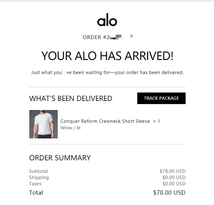Select the Shipping label
The height and width of the screenshot is (205, 214).
[x=39, y=177]
